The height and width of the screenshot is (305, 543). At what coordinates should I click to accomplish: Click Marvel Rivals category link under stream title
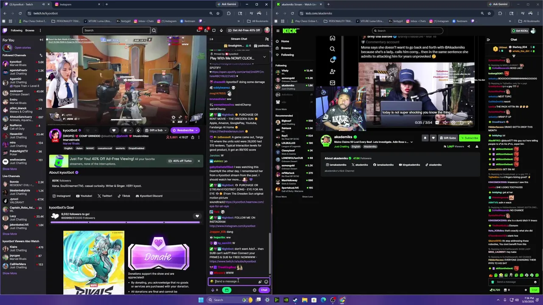tap(71, 144)
